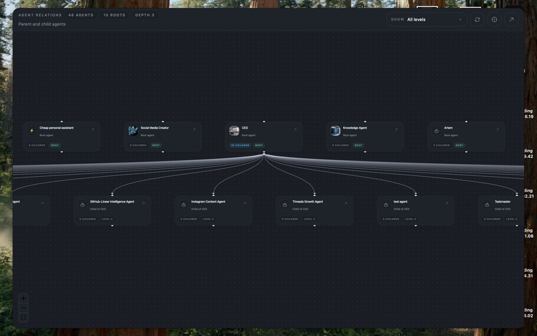Click the CEO children count badge
This screenshot has height=336, width=537.
[240, 145]
